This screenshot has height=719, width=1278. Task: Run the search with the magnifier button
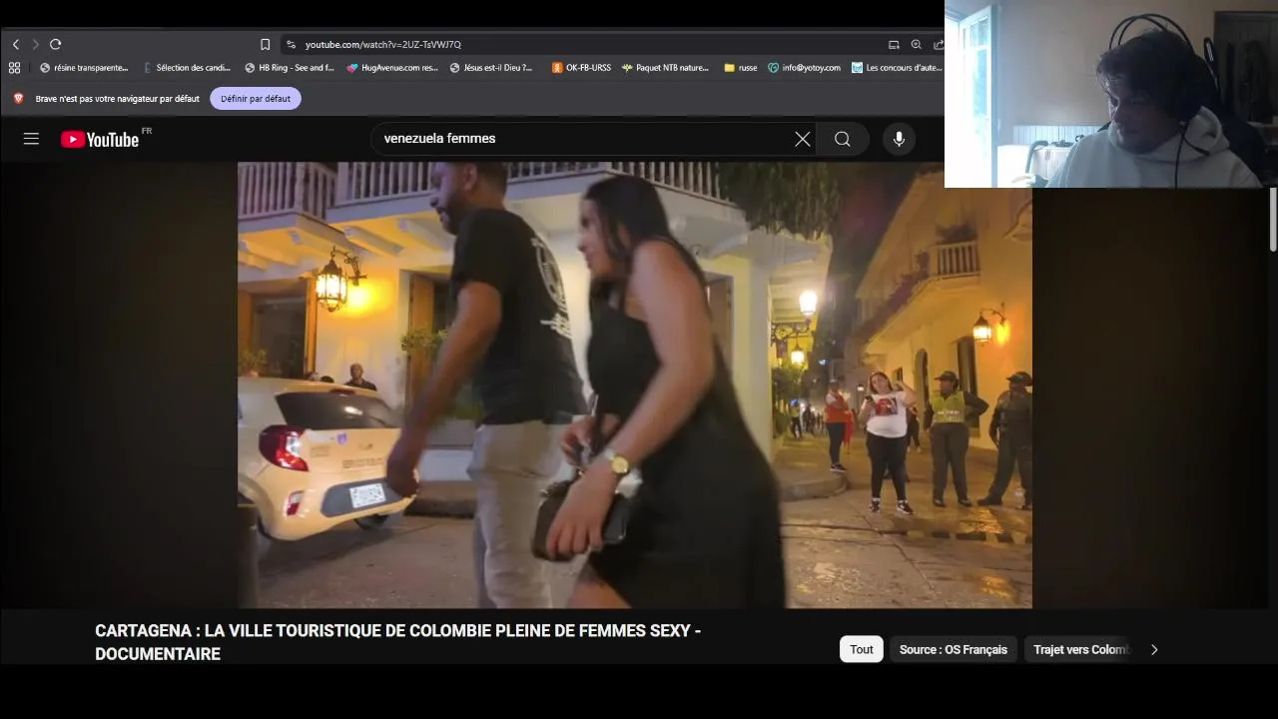click(x=843, y=139)
